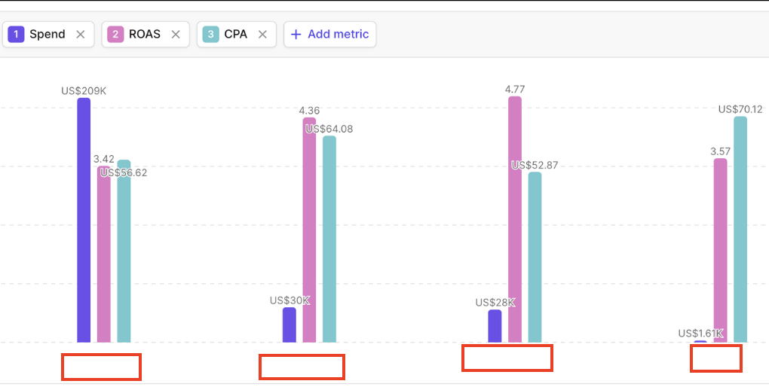Screen dimensions: 769x387
Task: Click the US$52.87 value label
Action: coord(535,165)
